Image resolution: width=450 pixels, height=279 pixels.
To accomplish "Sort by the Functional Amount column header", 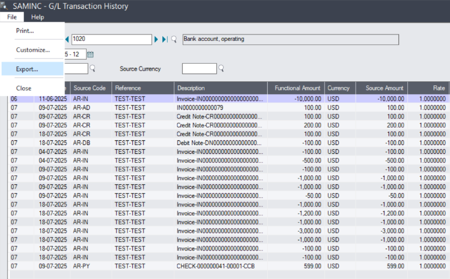I will click(296, 88).
